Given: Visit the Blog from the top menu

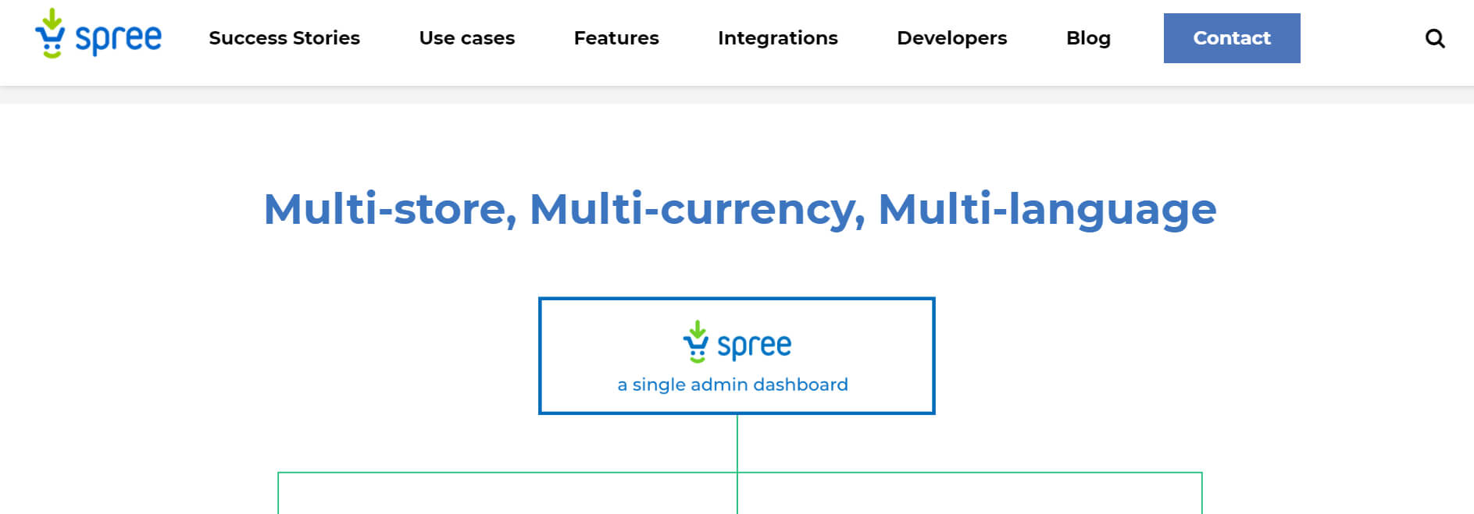Looking at the screenshot, I should (1088, 38).
